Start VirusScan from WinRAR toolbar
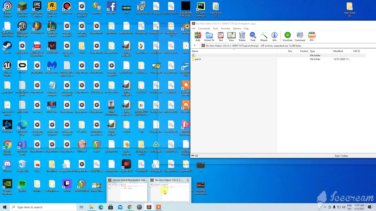Image resolution: width=376 pixels, height=211 pixels. coord(288,37)
